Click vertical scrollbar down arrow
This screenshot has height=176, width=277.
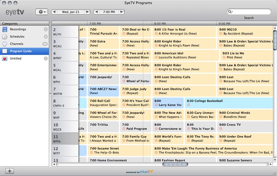click(275, 160)
